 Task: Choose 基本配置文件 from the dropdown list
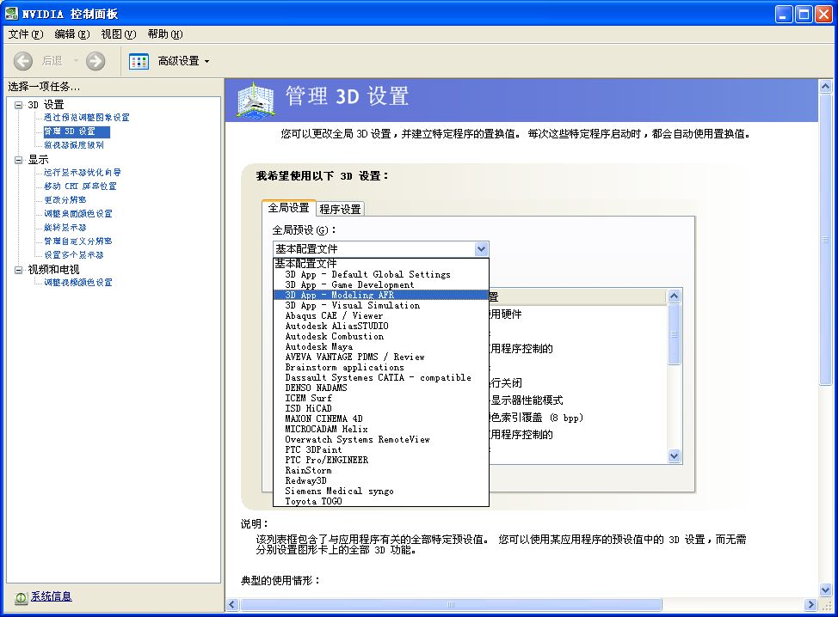click(381, 264)
